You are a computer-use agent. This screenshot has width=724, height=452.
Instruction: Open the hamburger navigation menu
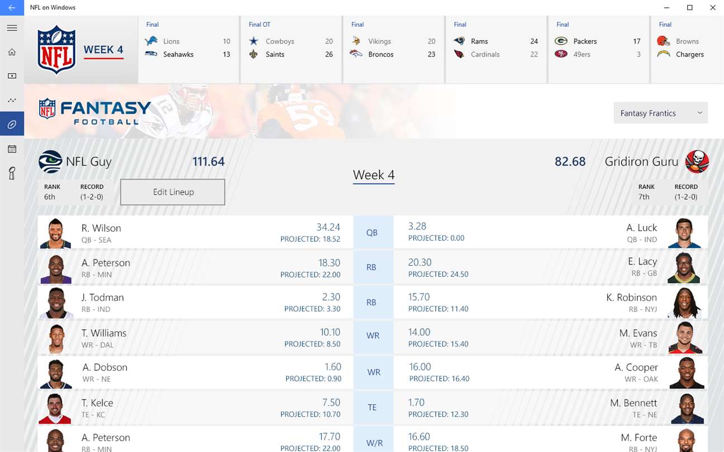point(12,28)
